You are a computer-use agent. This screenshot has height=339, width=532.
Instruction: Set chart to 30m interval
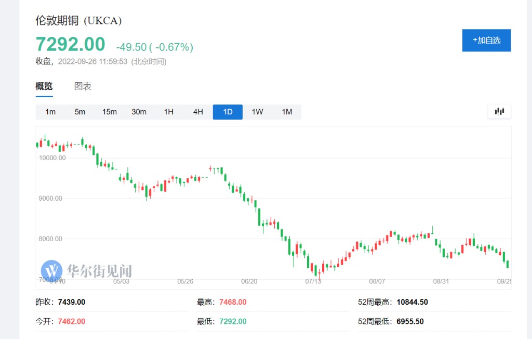point(139,112)
